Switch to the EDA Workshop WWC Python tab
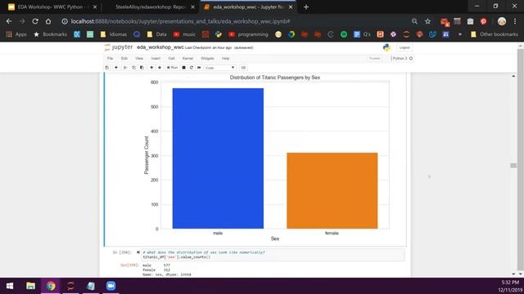 52,7
